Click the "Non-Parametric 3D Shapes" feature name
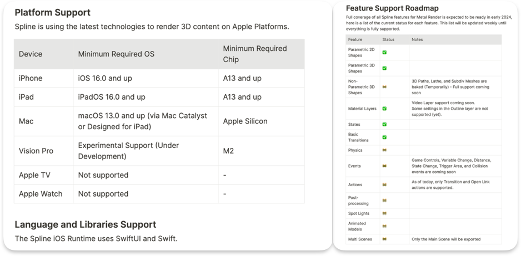521x256 pixels. pos(361,87)
